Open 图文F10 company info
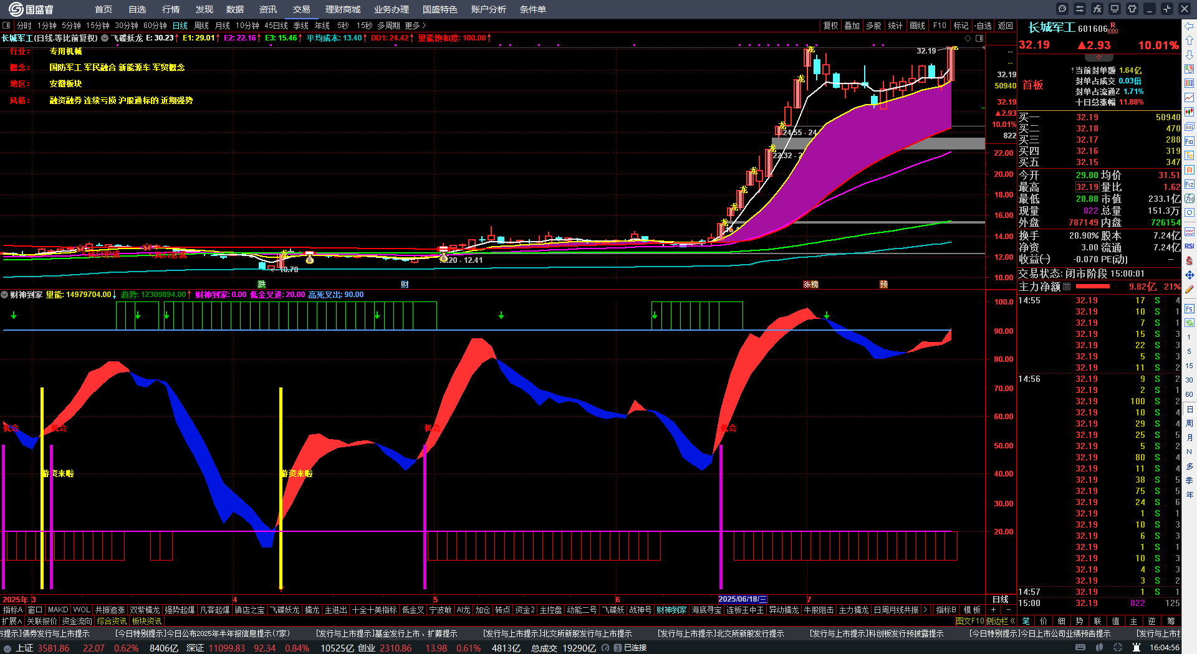The image size is (1197, 654). [x=969, y=621]
